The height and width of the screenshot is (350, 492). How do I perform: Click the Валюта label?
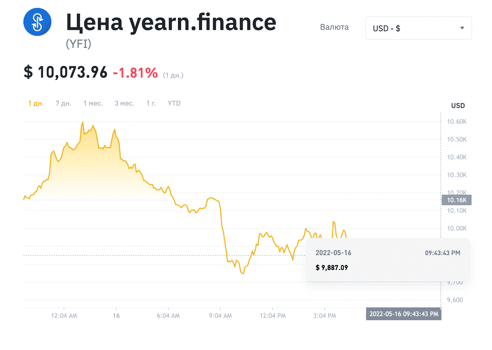(x=335, y=27)
